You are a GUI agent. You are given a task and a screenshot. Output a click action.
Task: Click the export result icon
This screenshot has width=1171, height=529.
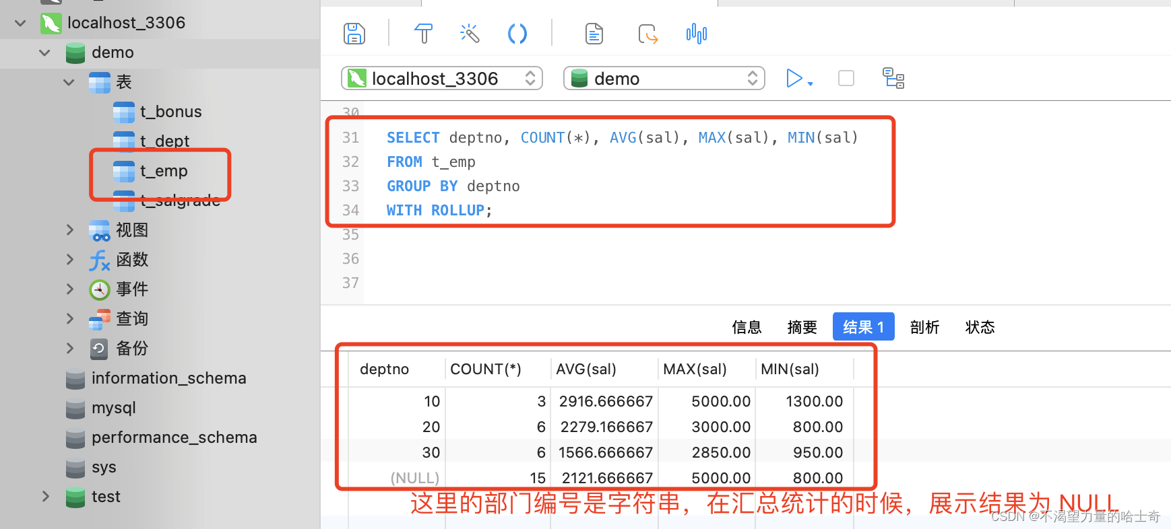click(647, 34)
